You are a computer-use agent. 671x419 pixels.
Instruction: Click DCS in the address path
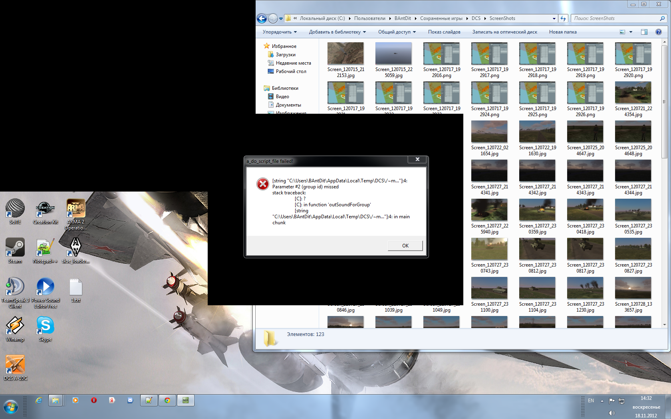coord(476,18)
